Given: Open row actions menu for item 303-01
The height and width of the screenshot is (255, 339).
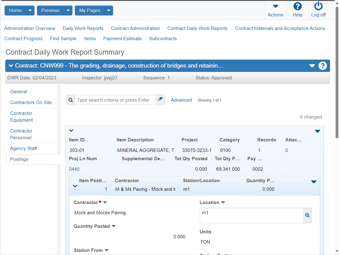Looking at the screenshot, I should pyautogui.click(x=317, y=131).
